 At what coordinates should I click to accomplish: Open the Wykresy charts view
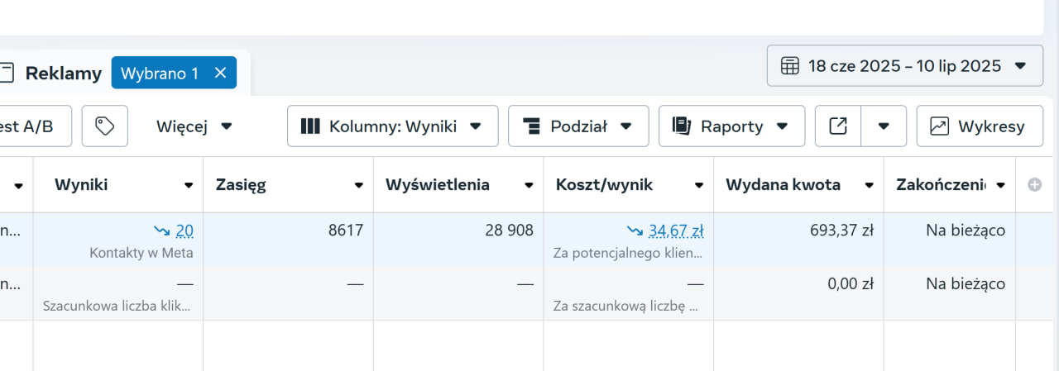click(979, 126)
